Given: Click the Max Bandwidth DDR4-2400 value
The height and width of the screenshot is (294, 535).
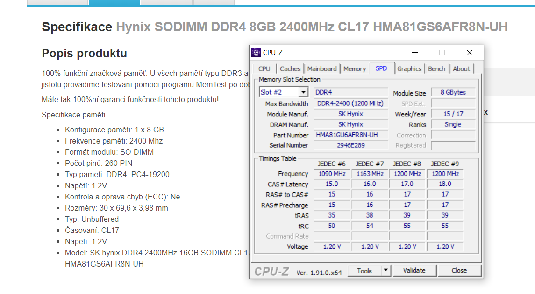Looking at the screenshot, I should pyautogui.click(x=350, y=103).
